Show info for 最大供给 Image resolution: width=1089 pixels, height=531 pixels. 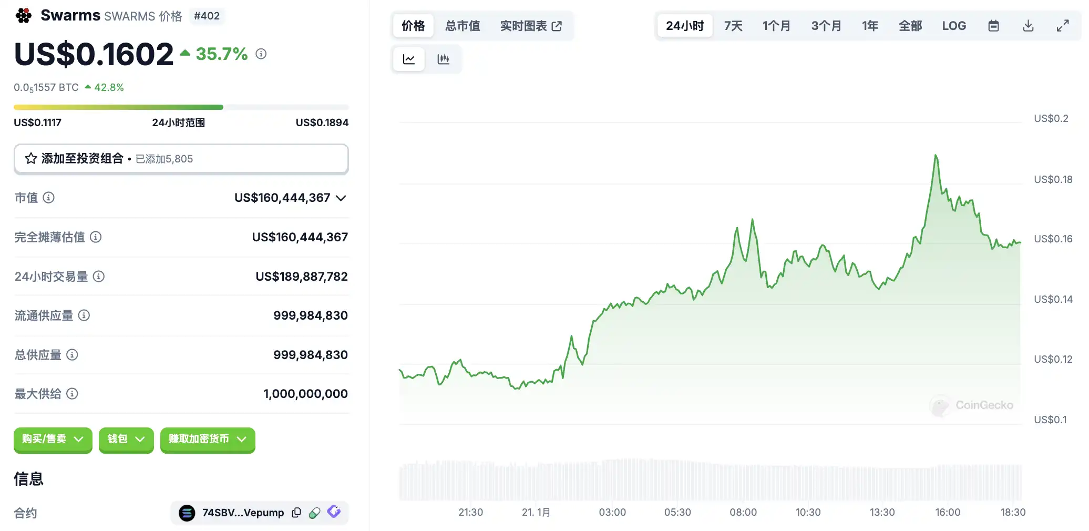coord(73,394)
